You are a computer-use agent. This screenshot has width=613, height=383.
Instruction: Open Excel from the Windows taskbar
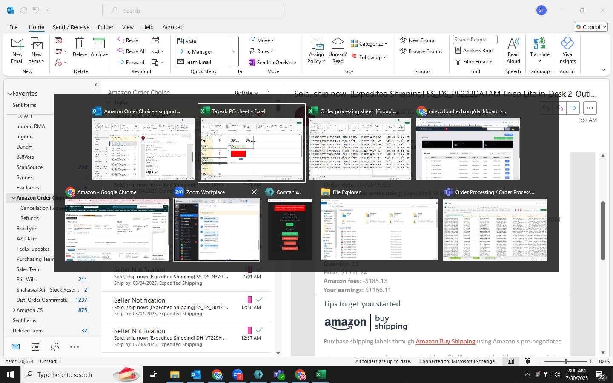(x=321, y=374)
